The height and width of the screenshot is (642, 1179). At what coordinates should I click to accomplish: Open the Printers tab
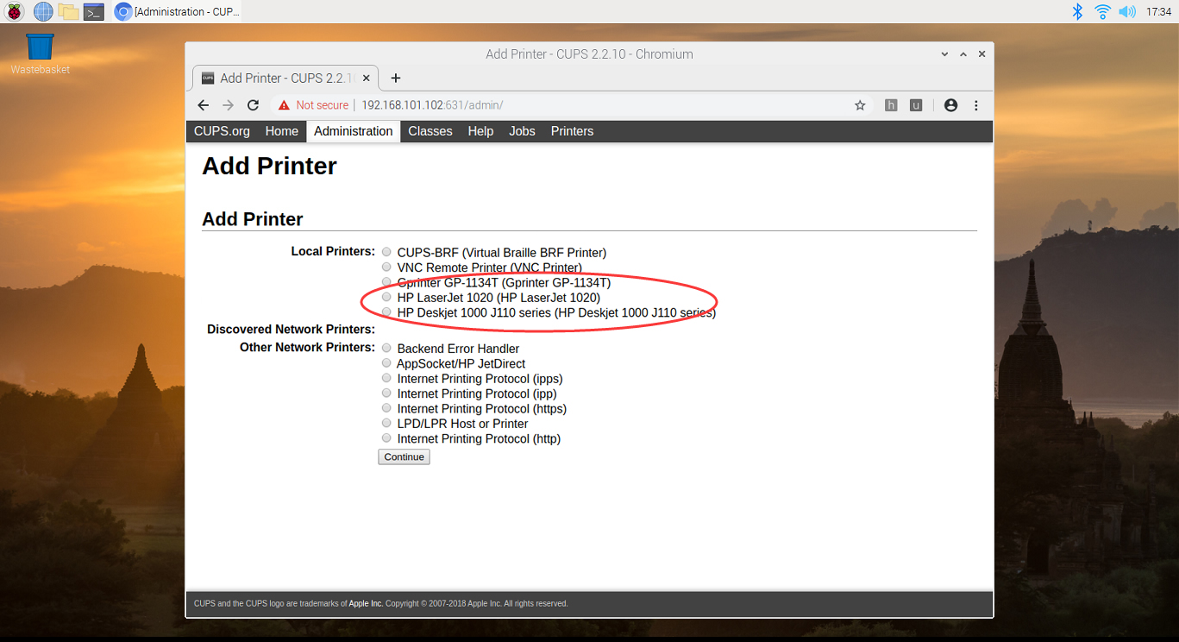pos(572,131)
